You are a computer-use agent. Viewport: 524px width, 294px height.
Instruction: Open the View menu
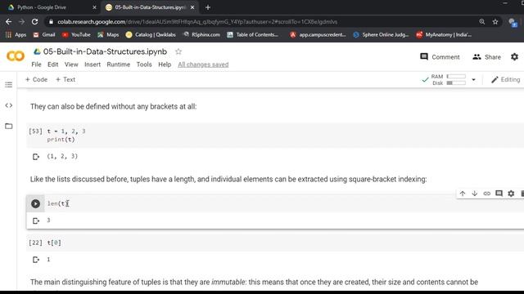pos(71,65)
